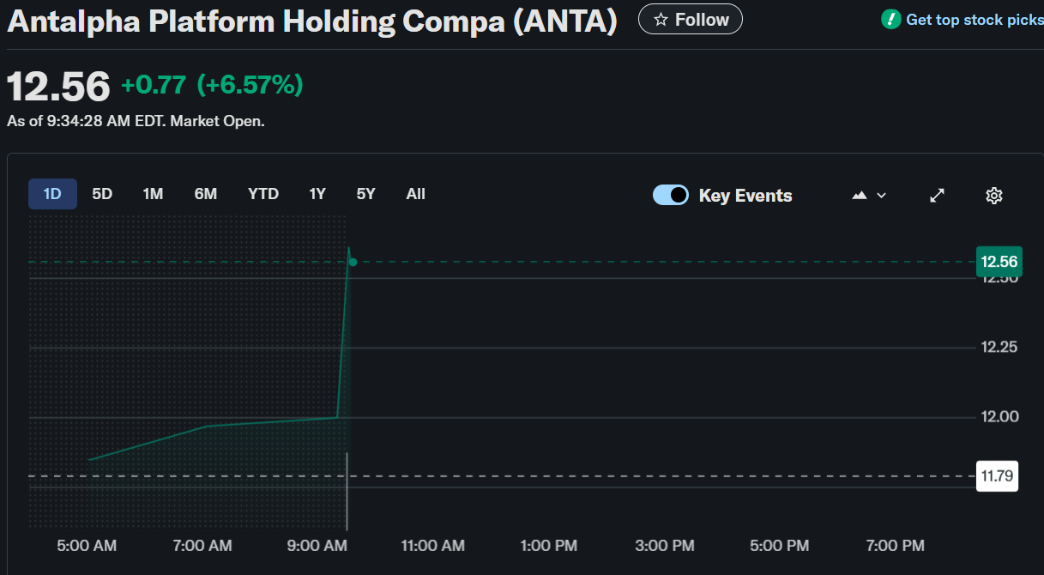The height and width of the screenshot is (575, 1044).
Task: Open chart type dropdown chevron
Action: (882, 196)
